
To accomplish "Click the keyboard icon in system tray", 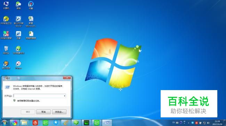I will 177,123.
